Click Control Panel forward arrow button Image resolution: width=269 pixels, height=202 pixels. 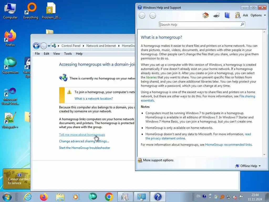click(x=44, y=46)
